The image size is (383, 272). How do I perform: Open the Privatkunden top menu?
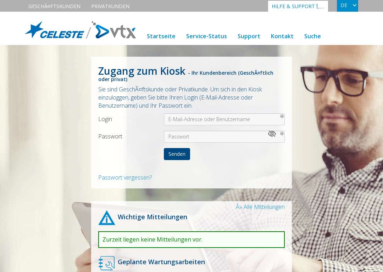[x=110, y=6]
